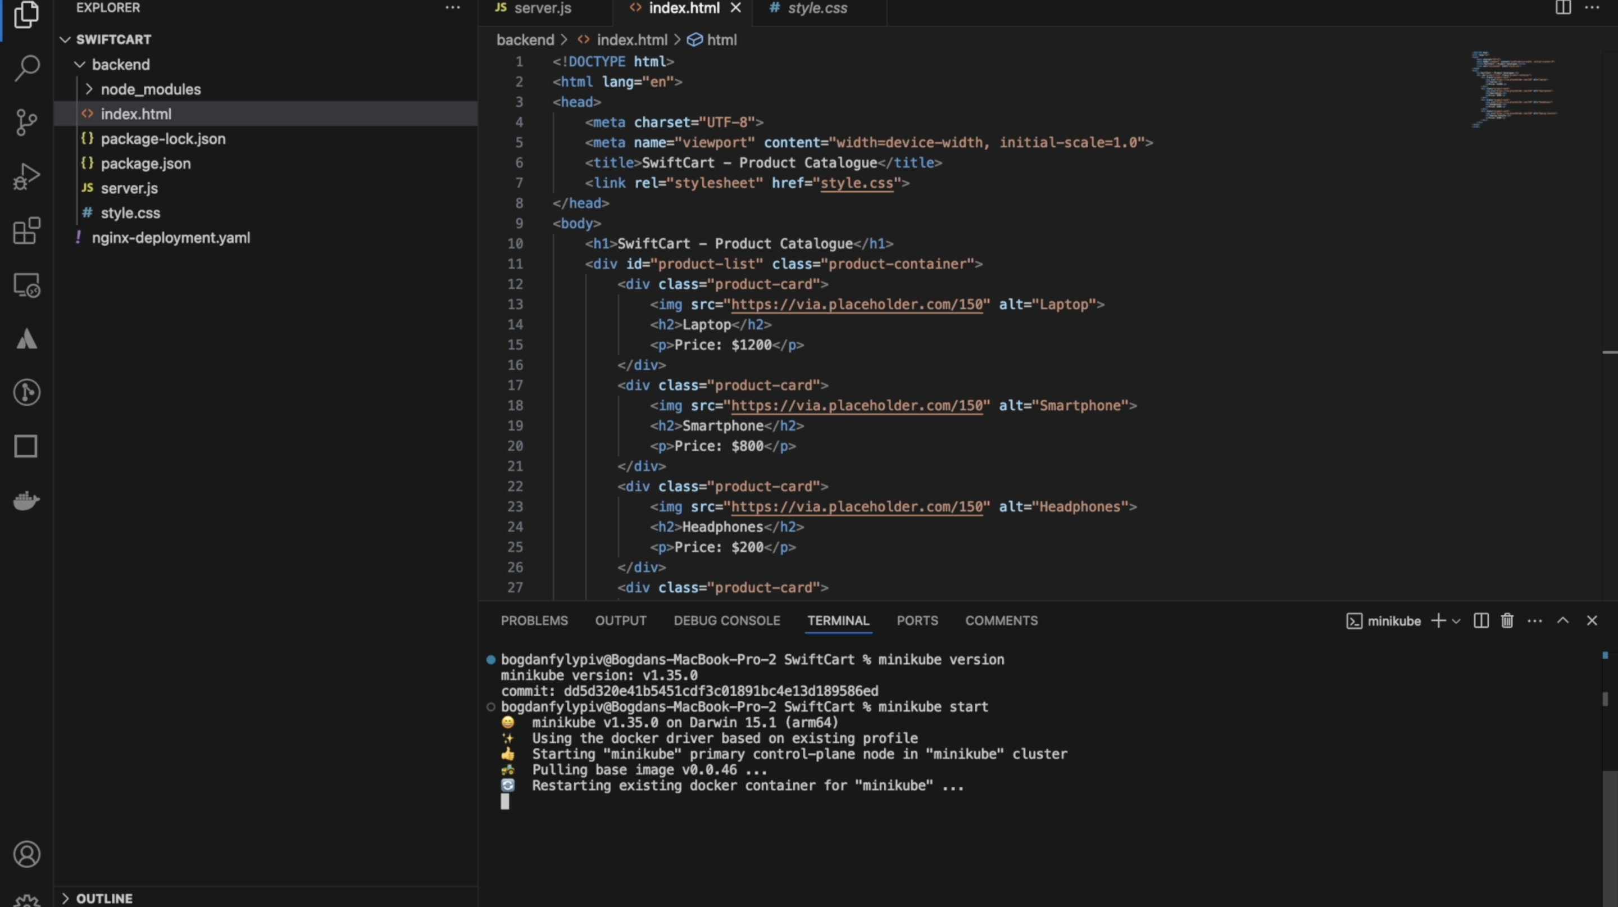Open the Docker view icon

click(26, 501)
